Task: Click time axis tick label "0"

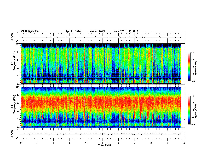Action: [x=21, y=143]
